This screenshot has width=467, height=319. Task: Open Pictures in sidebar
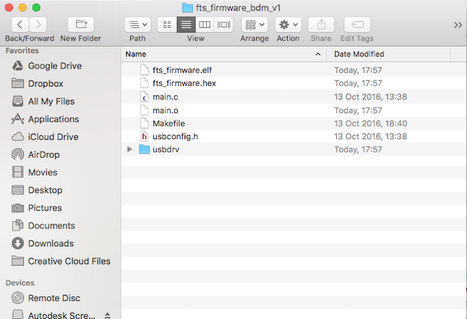click(x=45, y=208)
